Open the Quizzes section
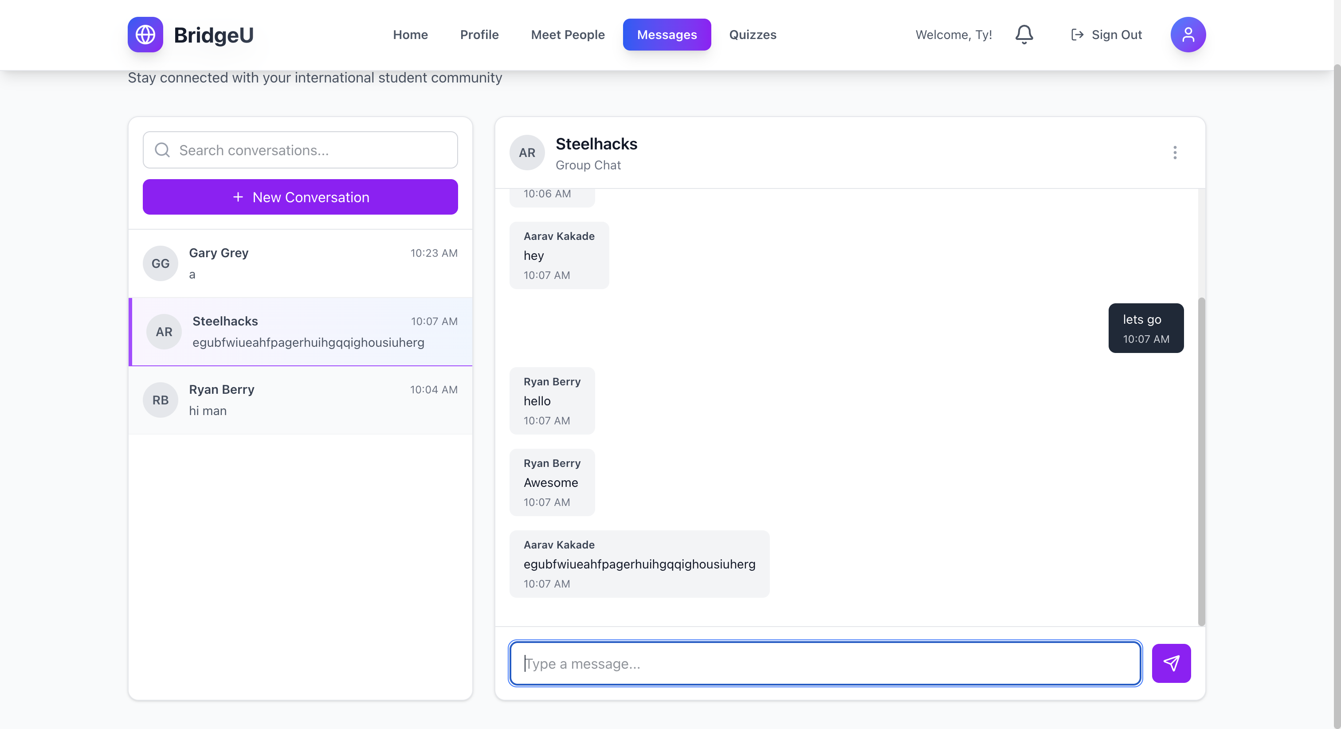 click(752, 35)
